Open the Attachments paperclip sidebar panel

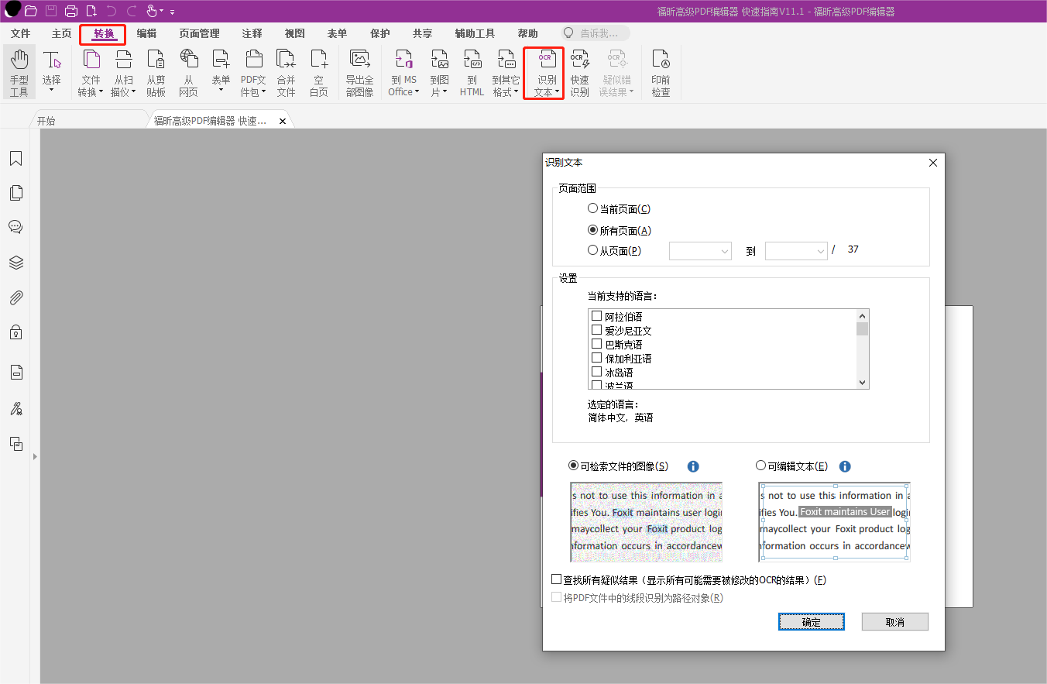pos(15,297)
